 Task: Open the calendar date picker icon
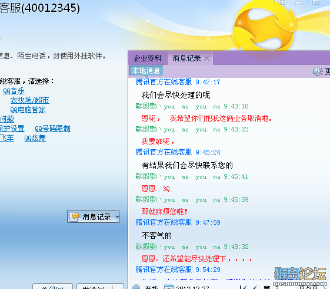coord(169,287)
